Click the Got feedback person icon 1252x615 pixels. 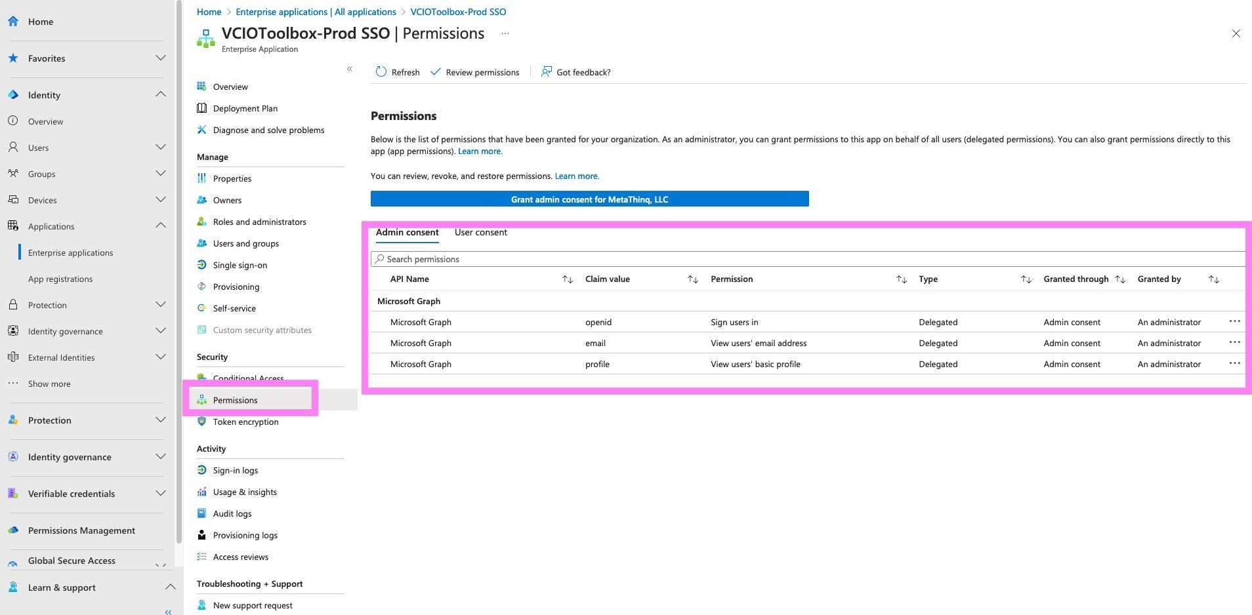pyautogui.click(x=546, y=72)
